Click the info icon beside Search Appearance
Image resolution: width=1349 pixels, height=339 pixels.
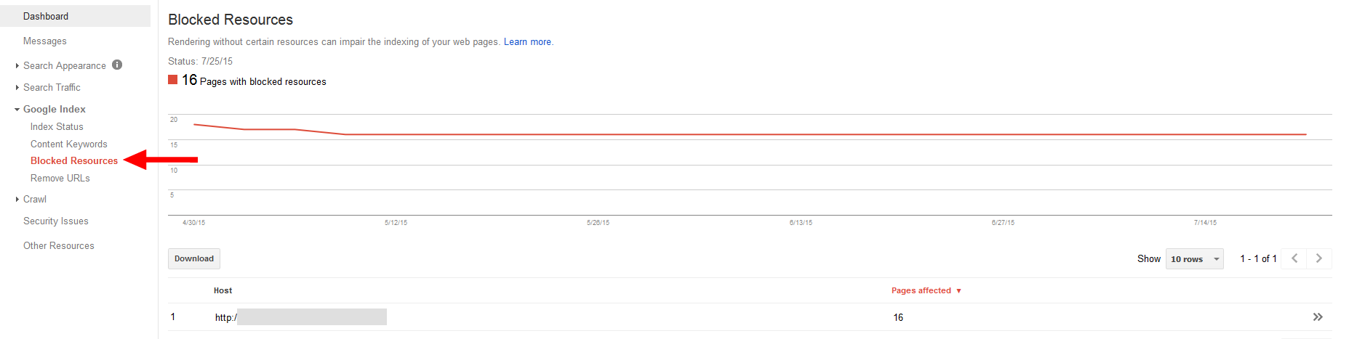[x=117, y=65]
